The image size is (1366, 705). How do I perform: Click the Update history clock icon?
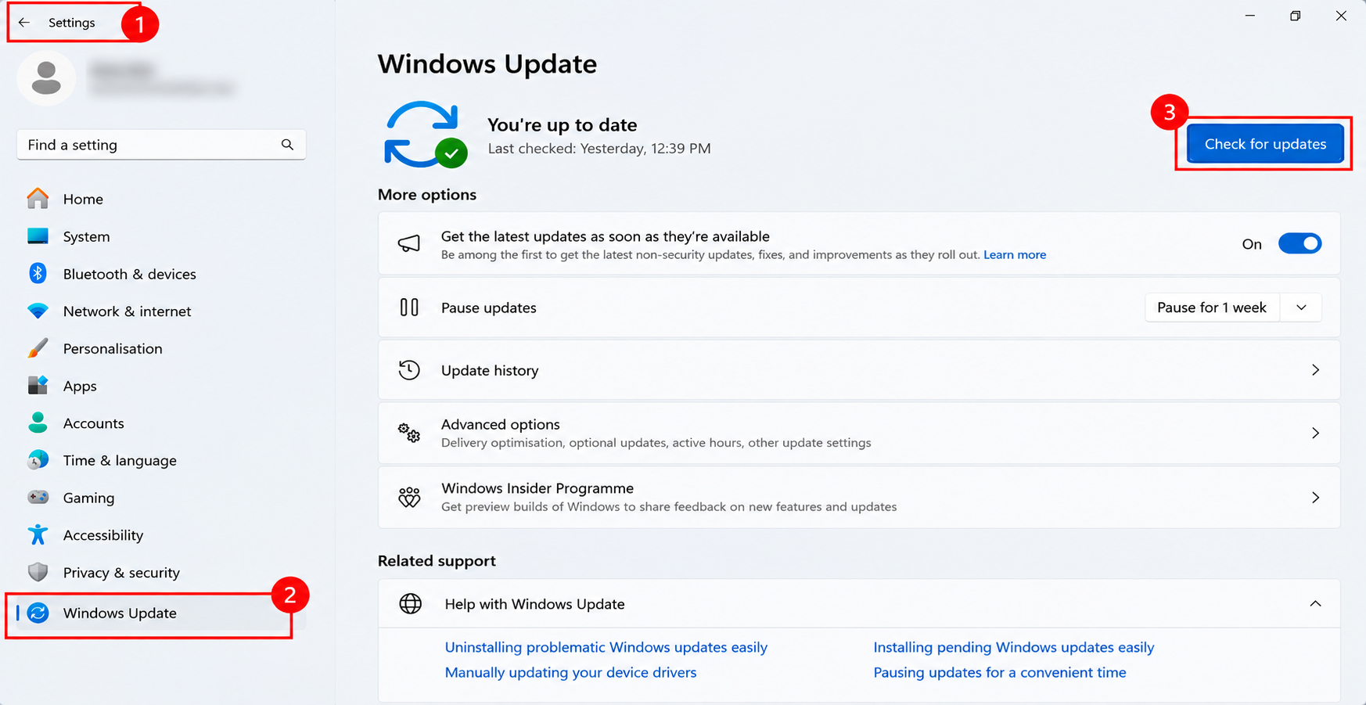click(409, 370)
